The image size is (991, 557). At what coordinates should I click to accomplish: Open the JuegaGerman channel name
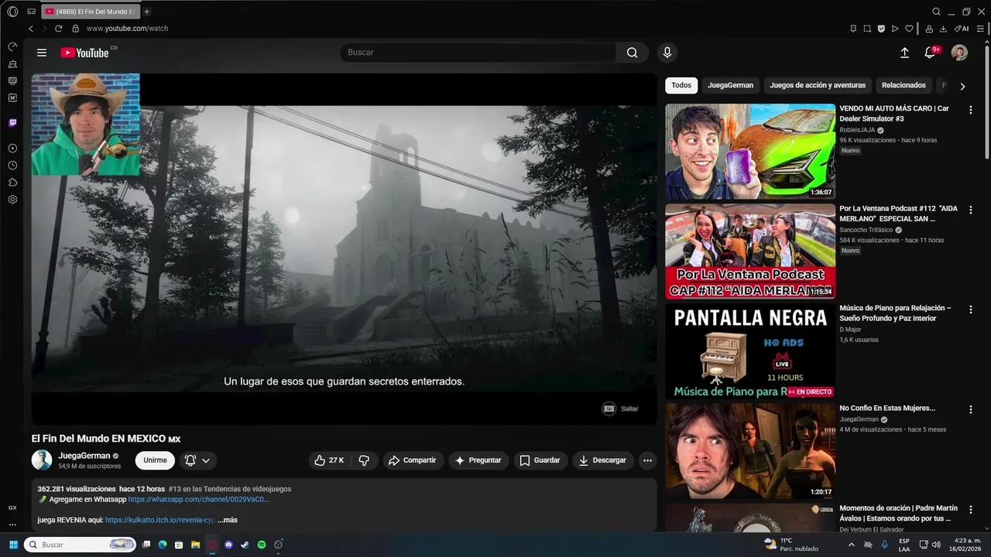(84, 456)
